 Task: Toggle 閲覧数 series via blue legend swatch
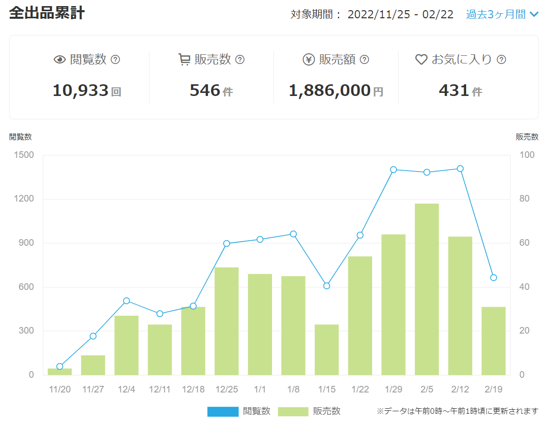pos(223,412)
